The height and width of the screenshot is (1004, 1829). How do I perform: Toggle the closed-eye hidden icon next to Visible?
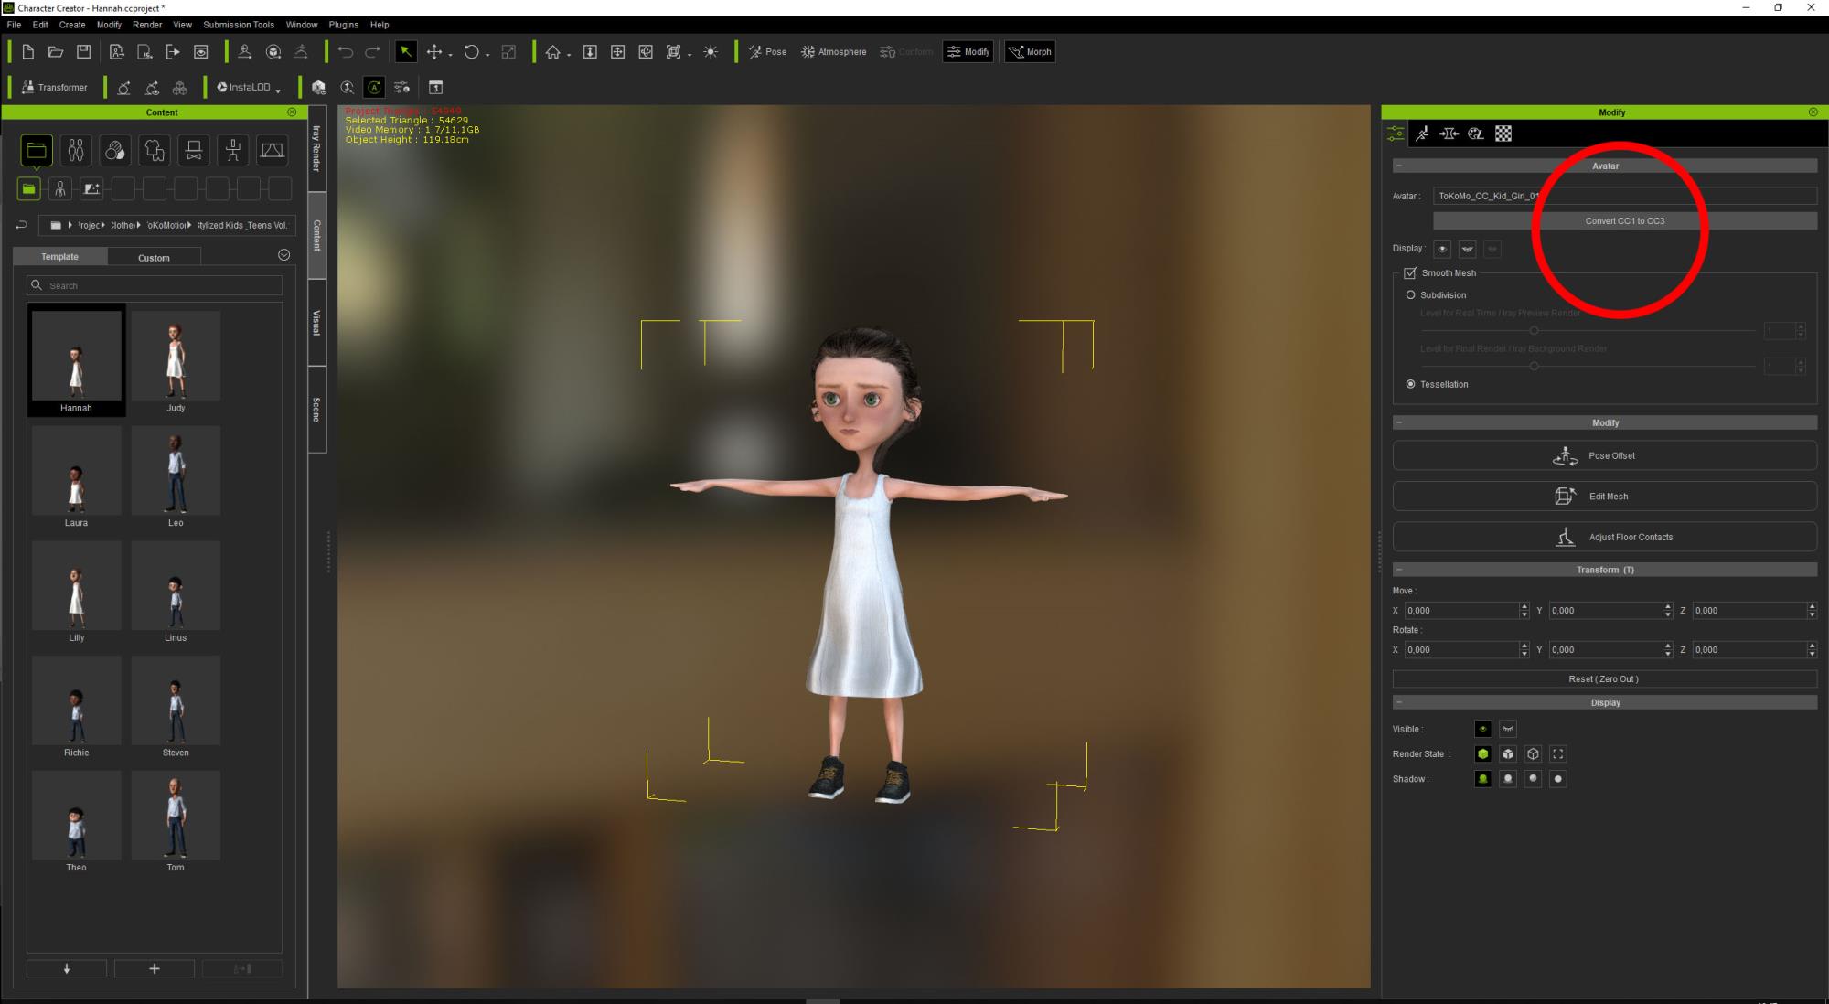pyautogui.click(x=1507, y=729)
